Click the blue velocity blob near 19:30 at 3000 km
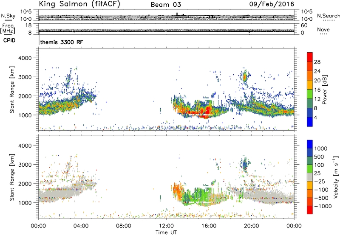The height and width of the screenshot is (235, 340). click(245, 165)
